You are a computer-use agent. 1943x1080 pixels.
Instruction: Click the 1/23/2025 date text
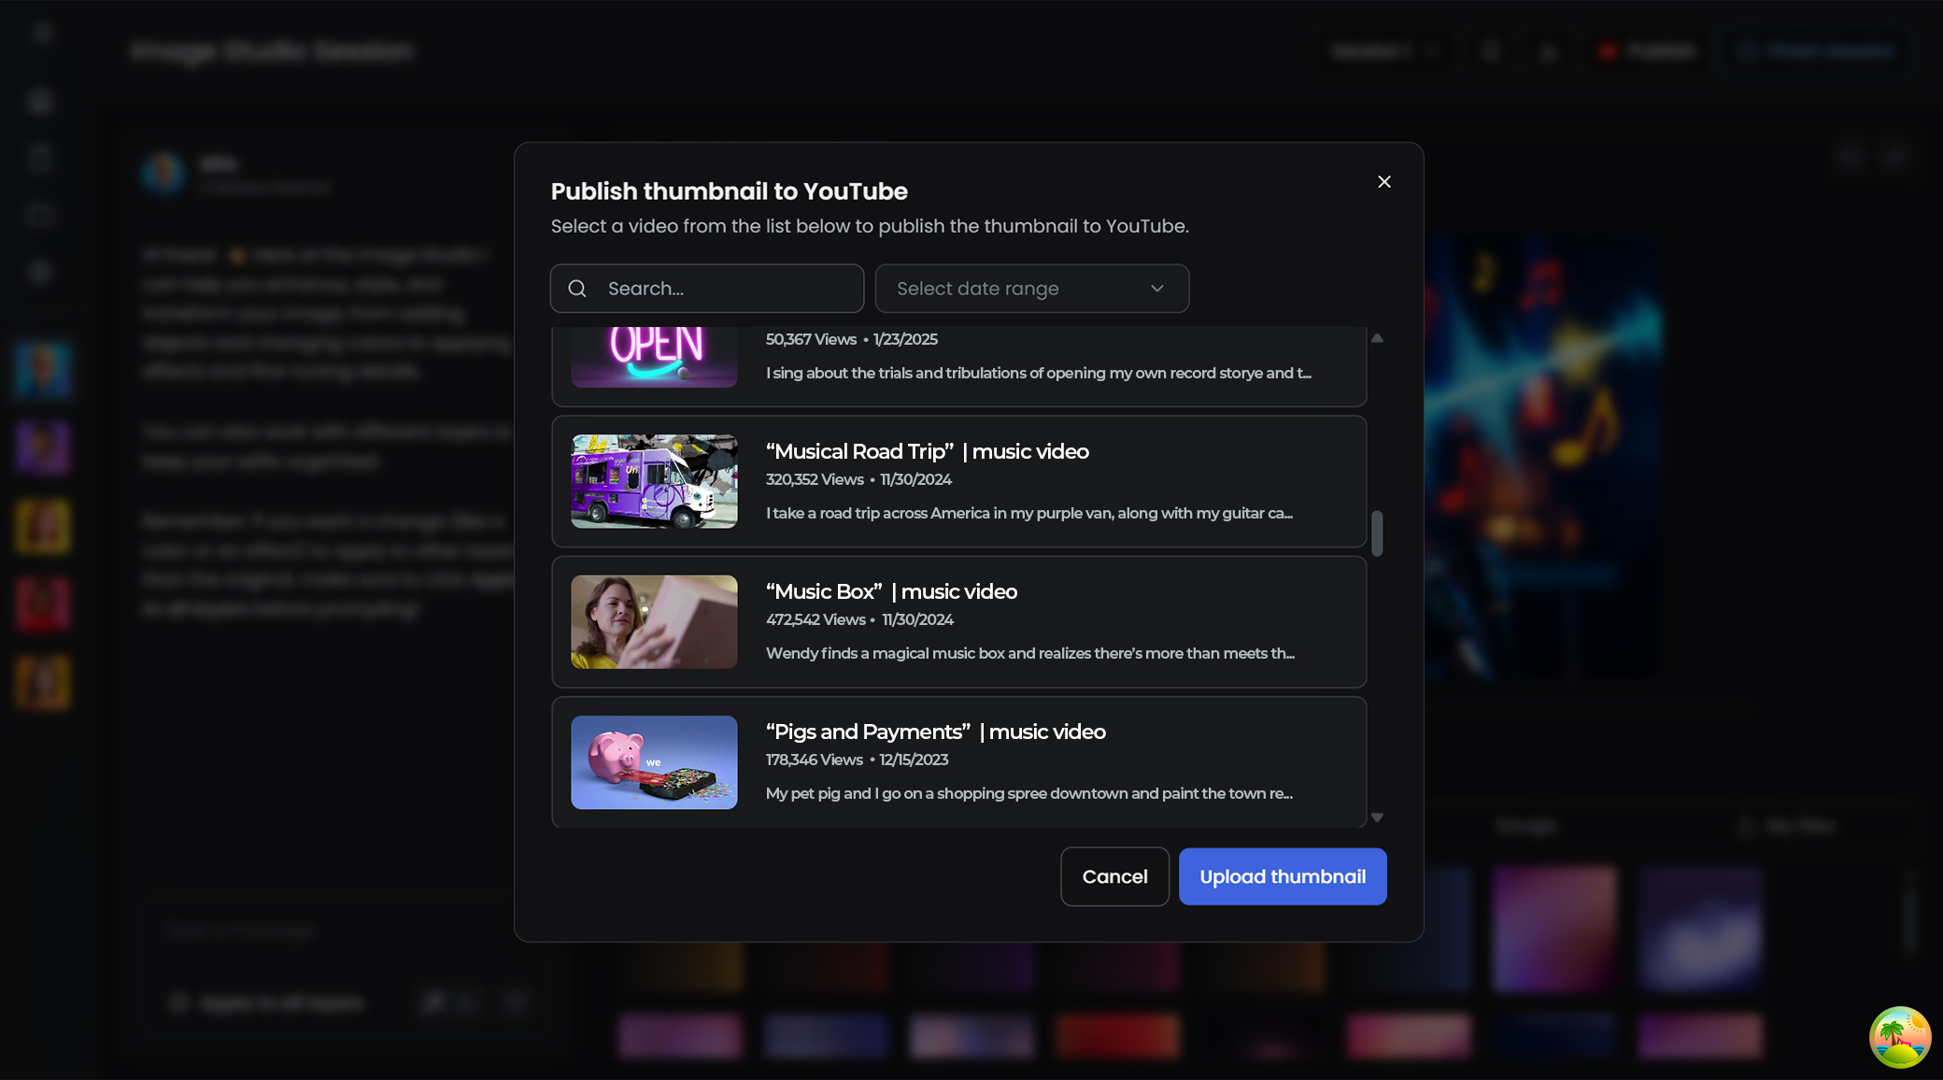(x=905, y=339)
